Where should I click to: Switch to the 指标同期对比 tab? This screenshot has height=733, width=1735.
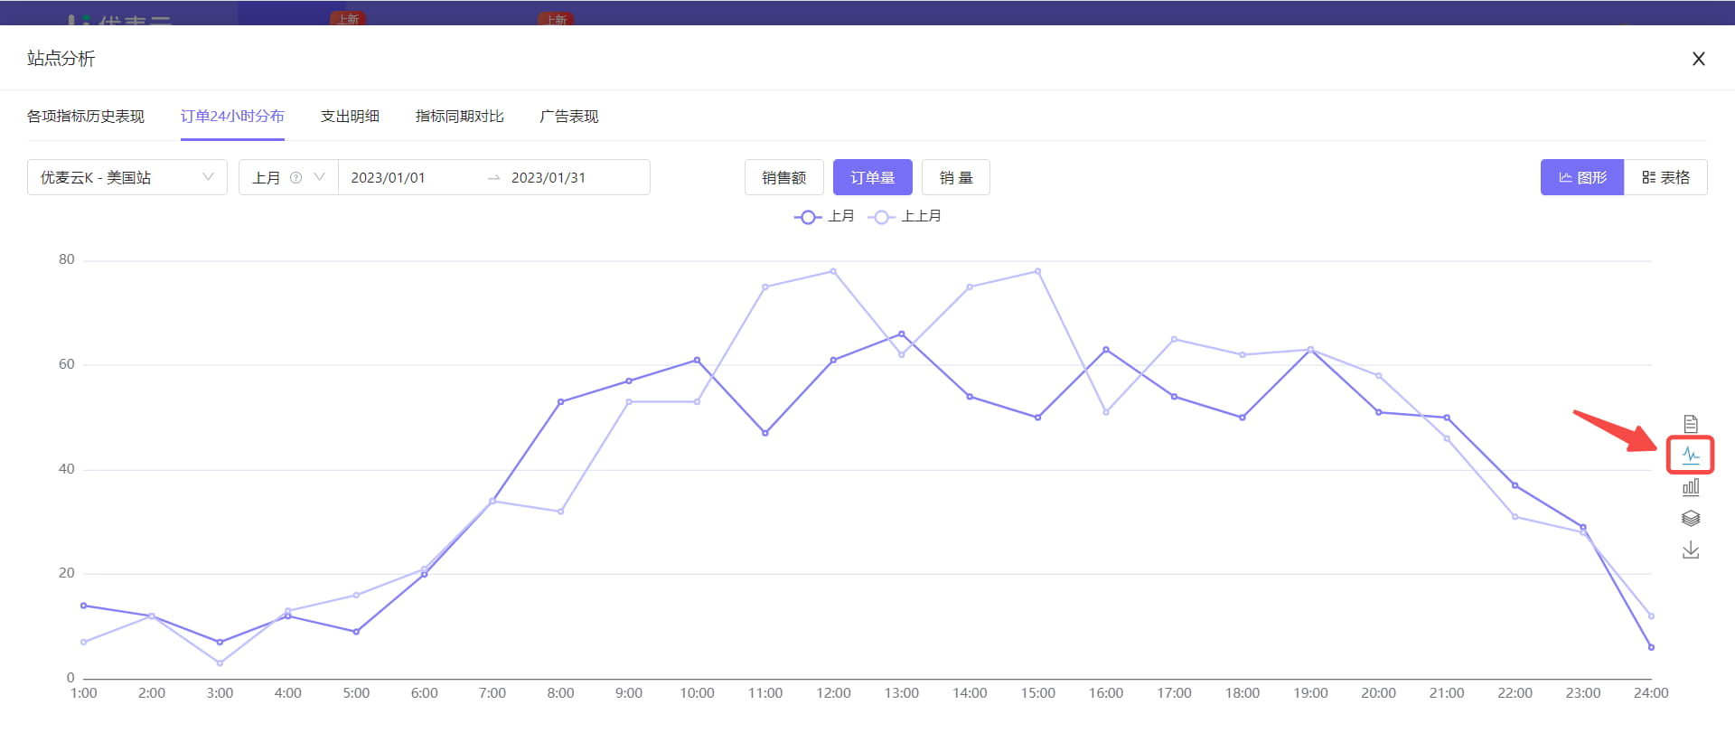[x=459, y=117]
